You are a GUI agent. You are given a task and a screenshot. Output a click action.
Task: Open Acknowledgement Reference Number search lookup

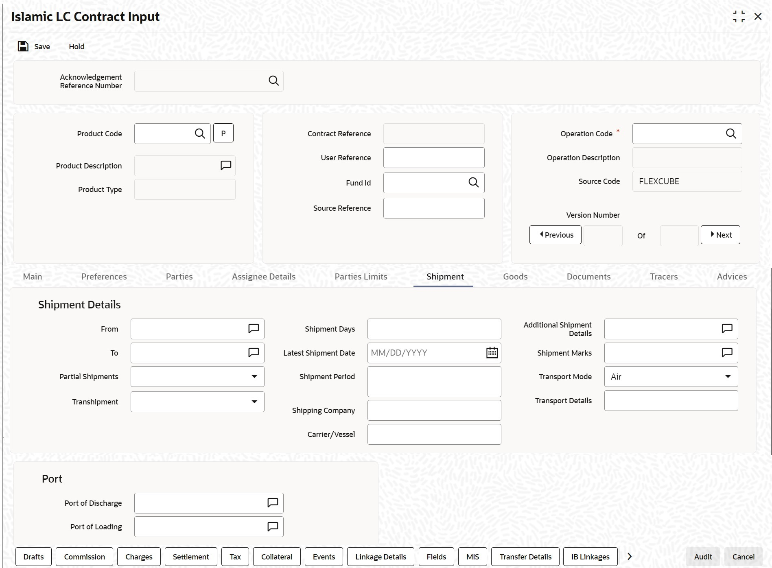coord(273,81)
